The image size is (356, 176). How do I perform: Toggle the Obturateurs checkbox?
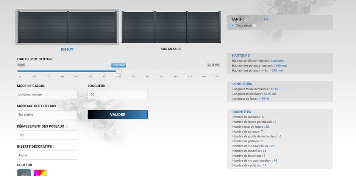coord(233,26)
